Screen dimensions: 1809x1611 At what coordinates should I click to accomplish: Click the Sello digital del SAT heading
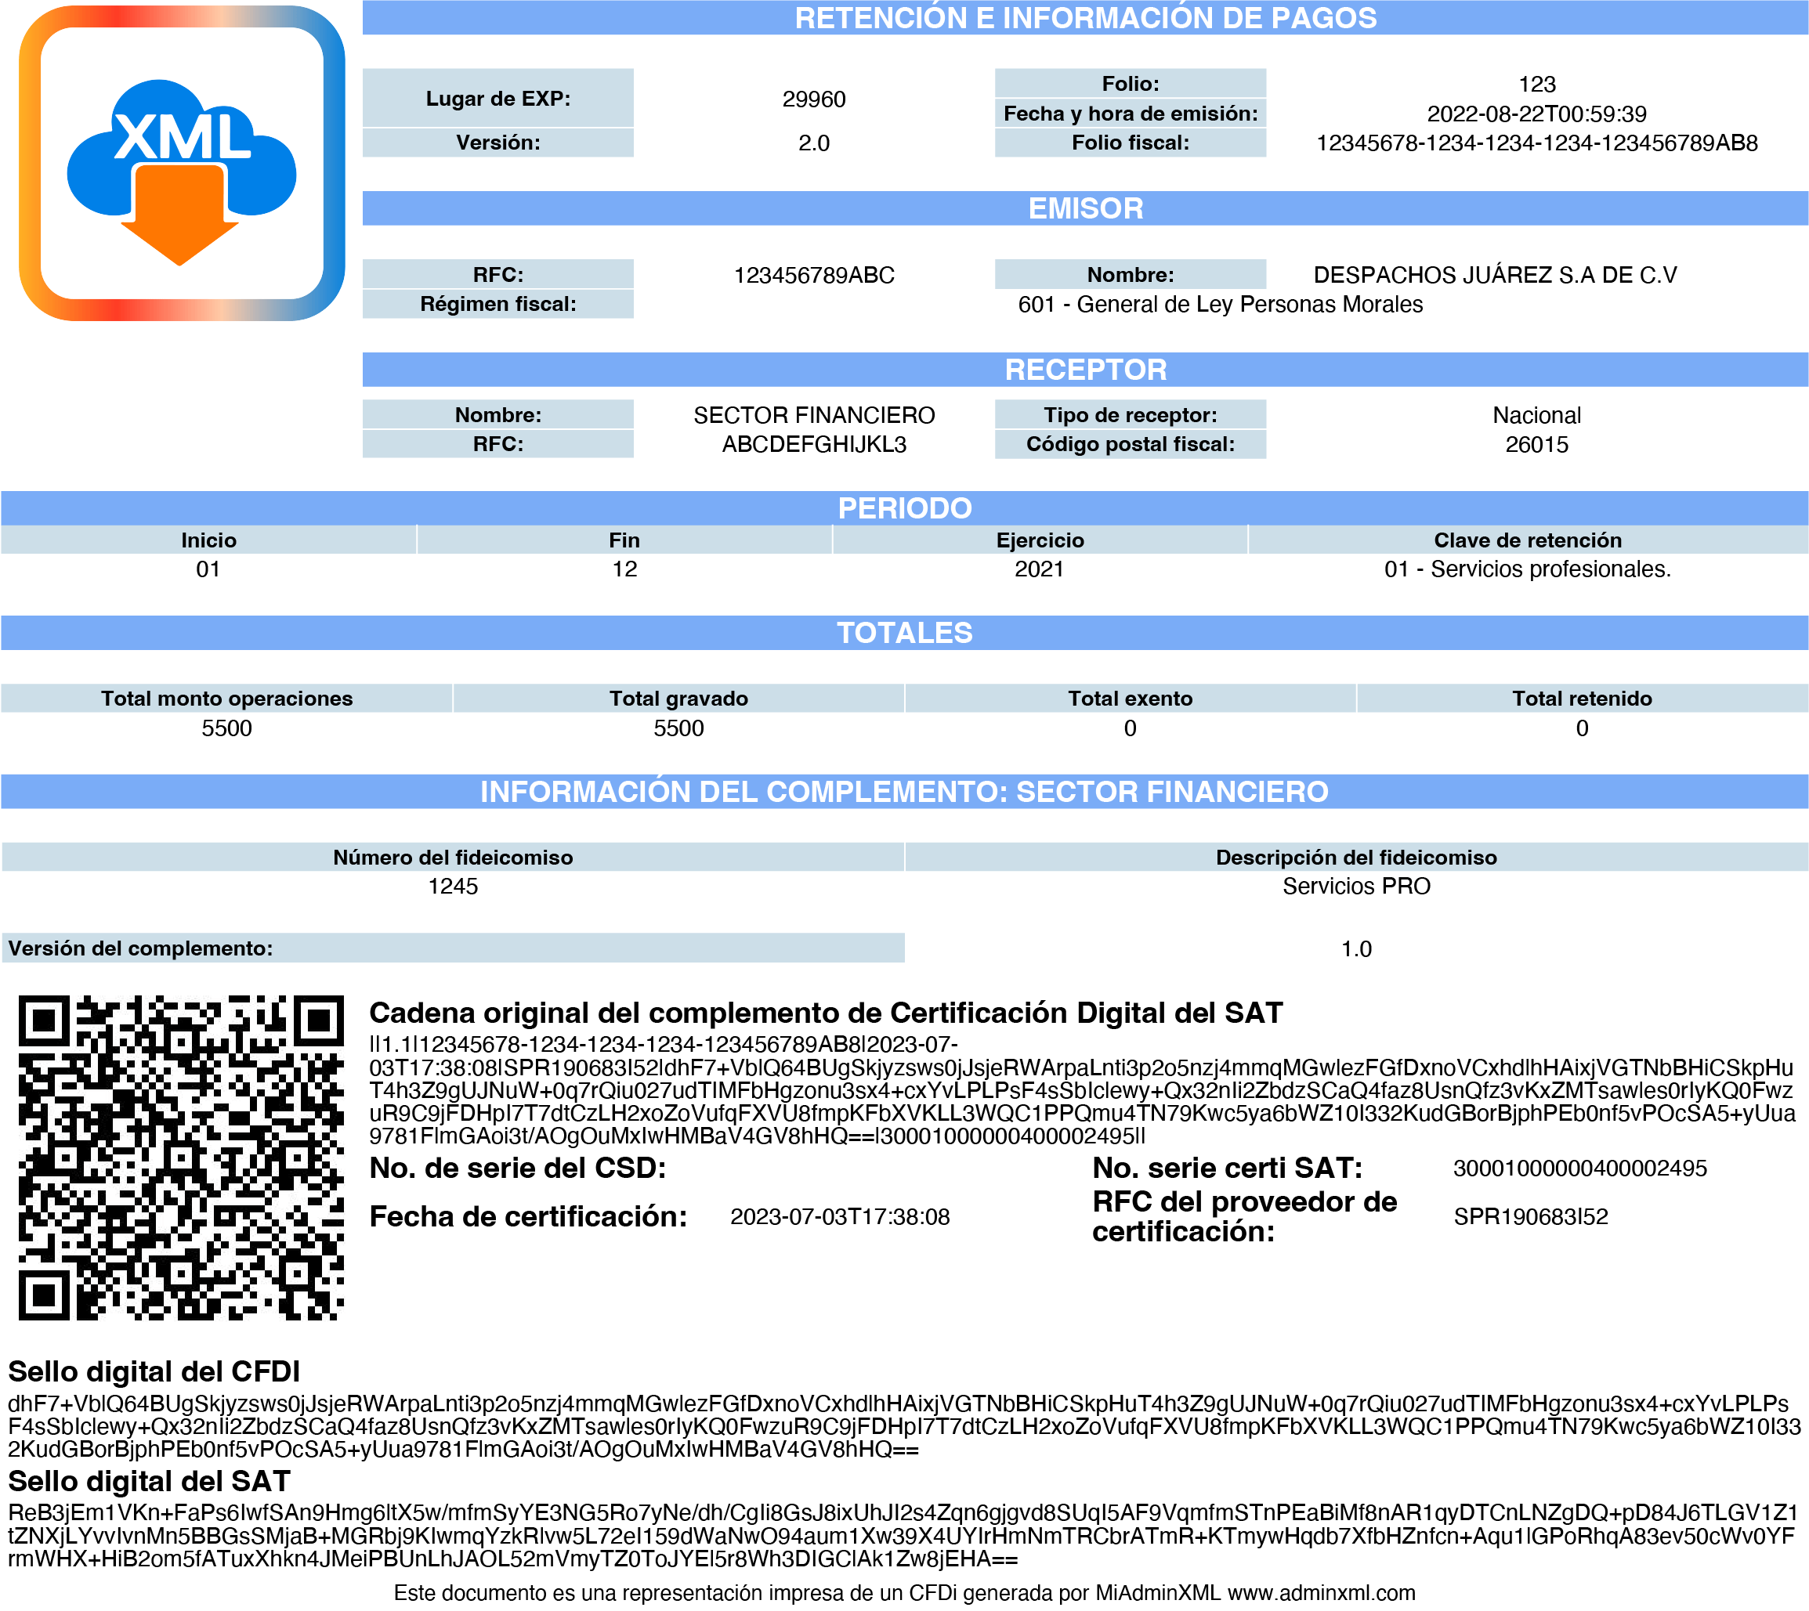click(x=149, y=1482)
